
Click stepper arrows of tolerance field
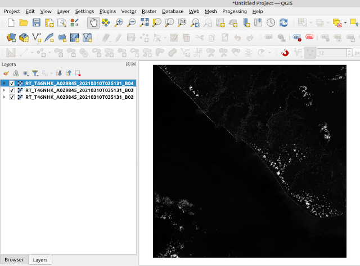click(x=349, y=53)
